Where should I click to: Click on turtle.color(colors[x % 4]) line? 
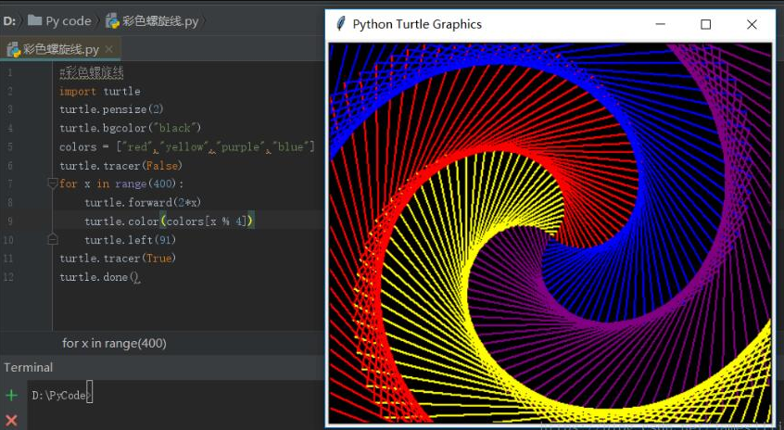(170, 221)
